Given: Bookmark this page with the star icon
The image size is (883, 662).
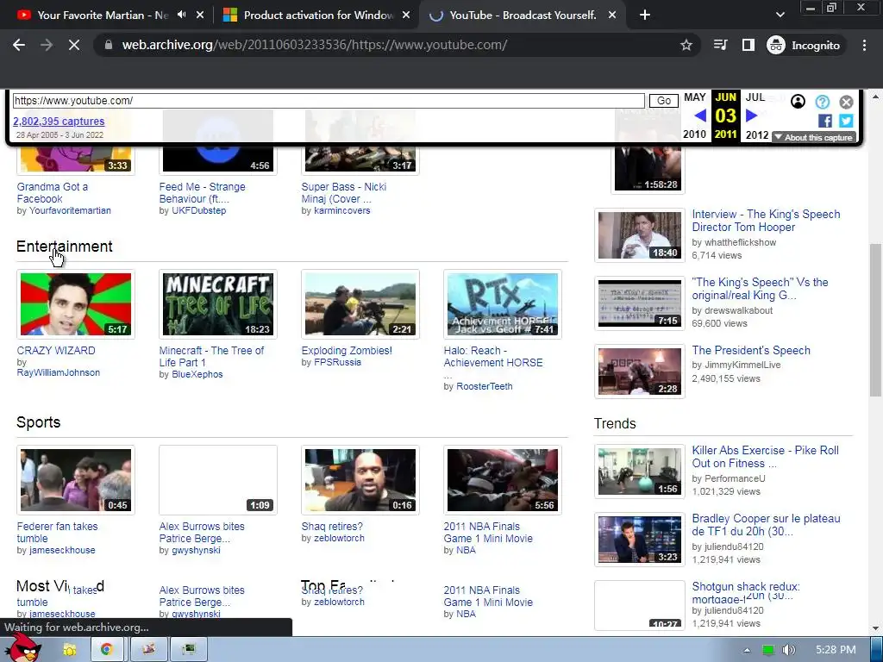Looking at the screenshot, I should pos(686,45).
